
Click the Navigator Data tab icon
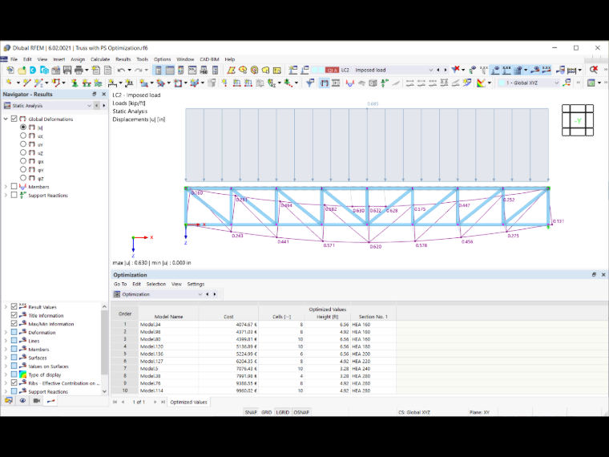click(x=9, y=401)
